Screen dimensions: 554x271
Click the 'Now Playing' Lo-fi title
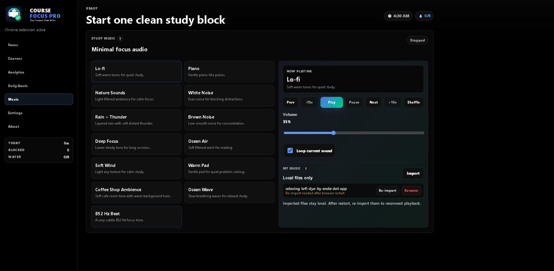tap(293, 79)
